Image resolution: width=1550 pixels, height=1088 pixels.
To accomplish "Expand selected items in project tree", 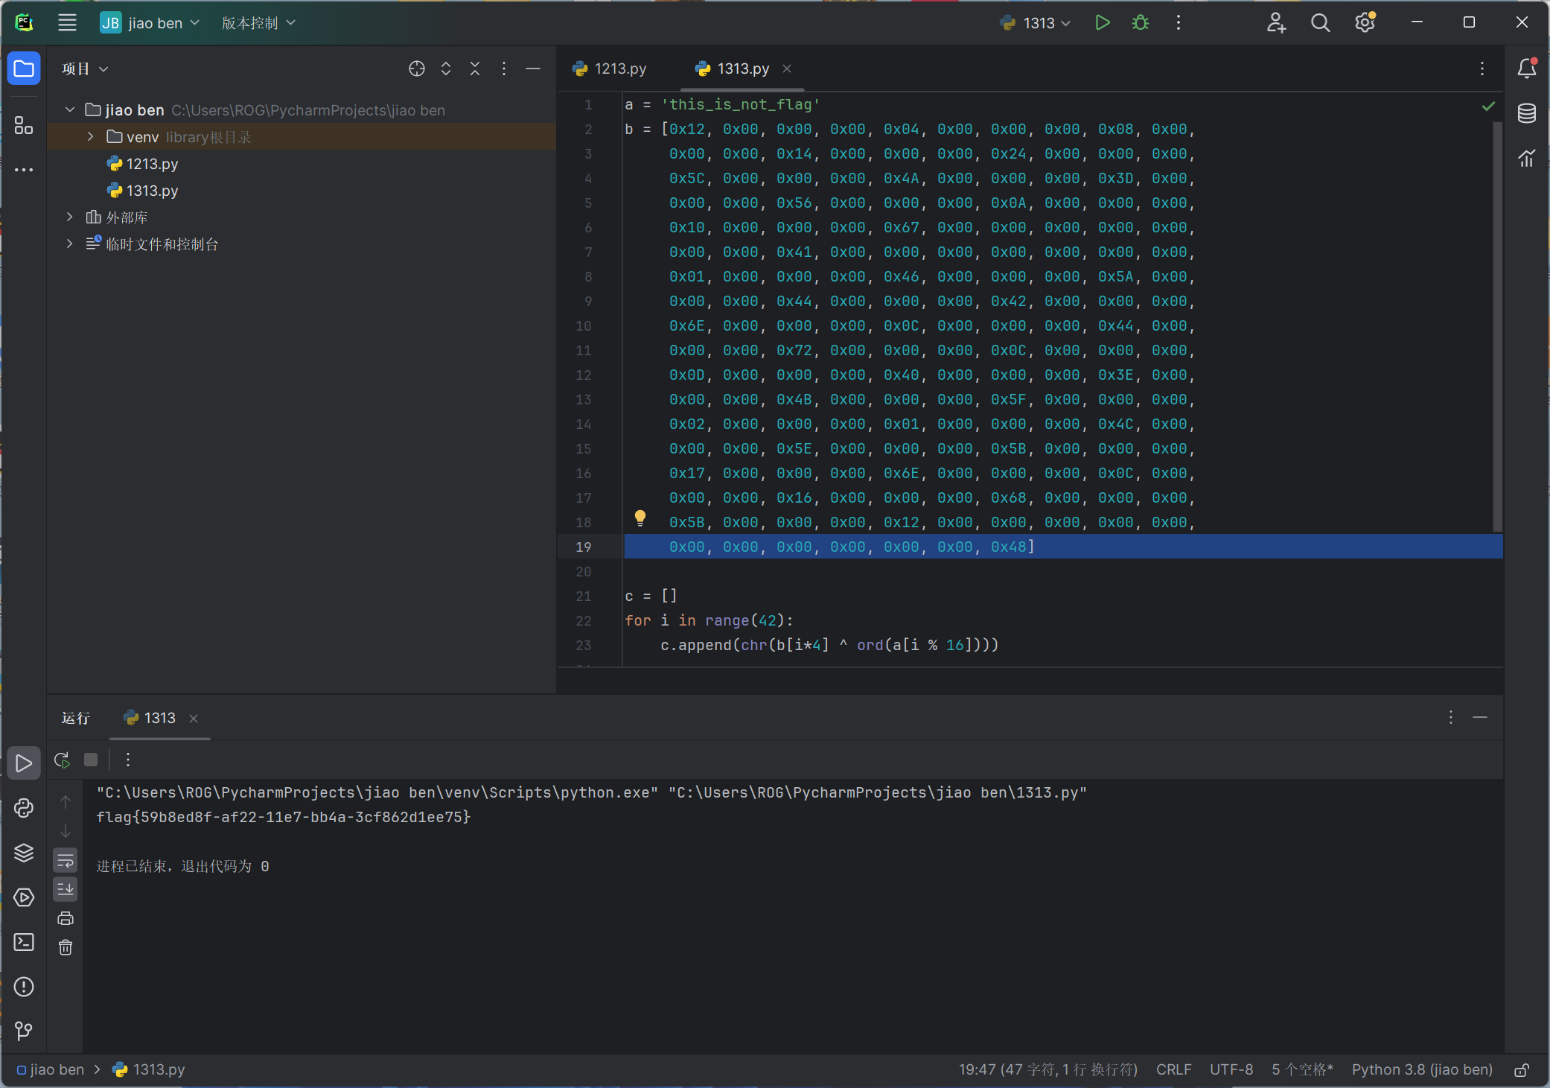I will click(446, 69).
